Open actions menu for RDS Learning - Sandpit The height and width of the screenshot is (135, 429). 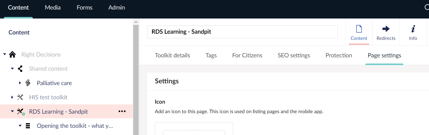click(x=122, y=111)
